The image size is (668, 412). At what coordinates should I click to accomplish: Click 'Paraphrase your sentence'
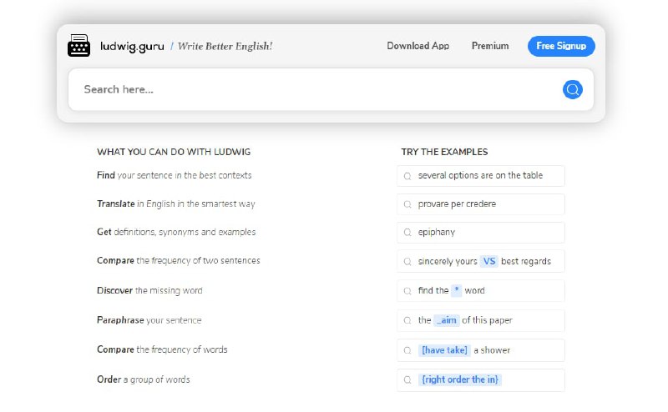click(x=149, y=320)
